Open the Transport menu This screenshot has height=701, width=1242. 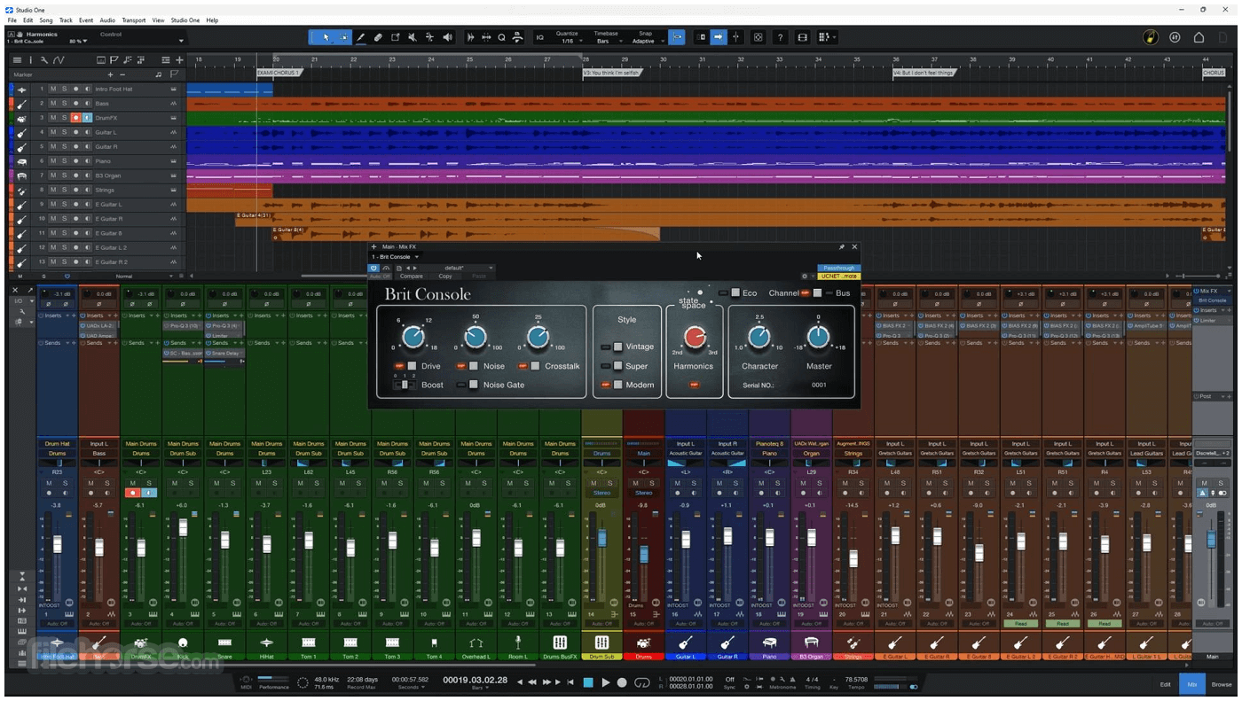coord(134,19)
